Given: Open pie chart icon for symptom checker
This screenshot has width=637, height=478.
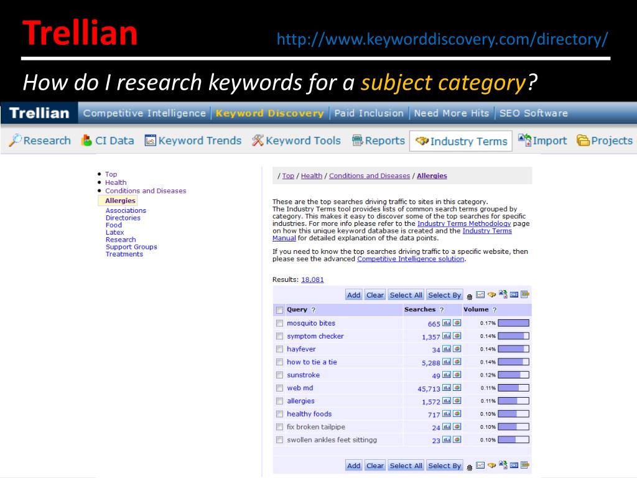Looking at the screenshot, I should (x=457, y=336).
